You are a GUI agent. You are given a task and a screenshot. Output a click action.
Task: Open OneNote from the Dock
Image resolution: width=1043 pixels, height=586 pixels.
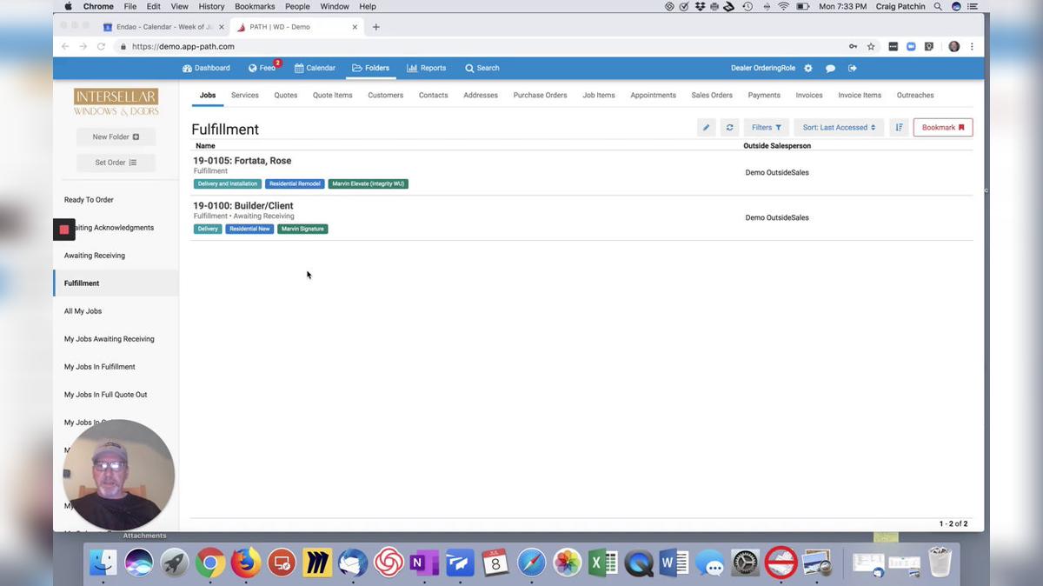(424, 563)
